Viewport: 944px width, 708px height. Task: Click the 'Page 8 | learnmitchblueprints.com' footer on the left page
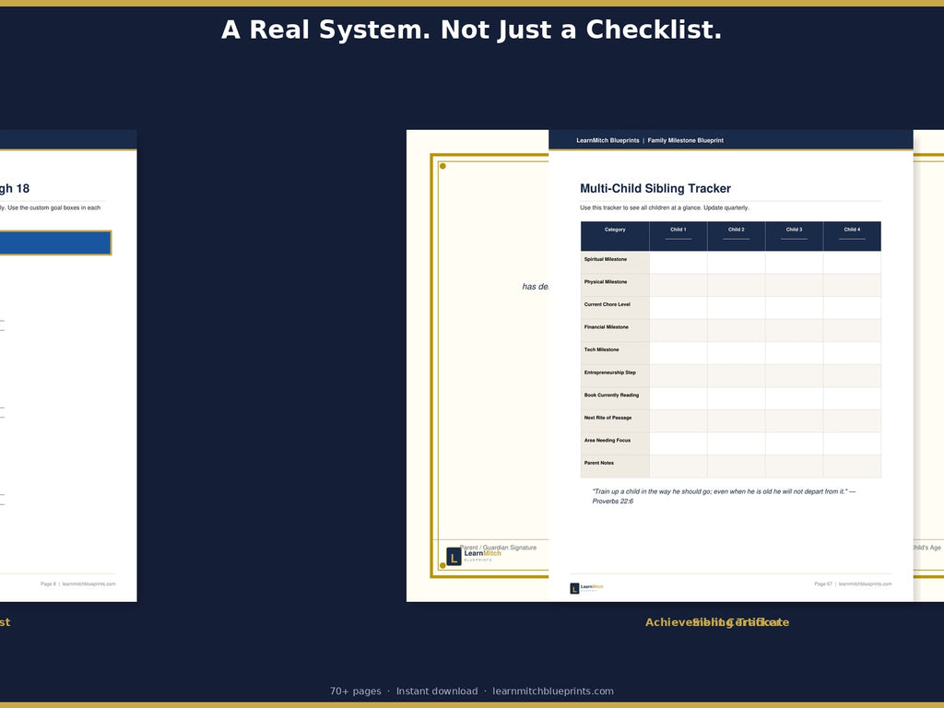(77, 584)
